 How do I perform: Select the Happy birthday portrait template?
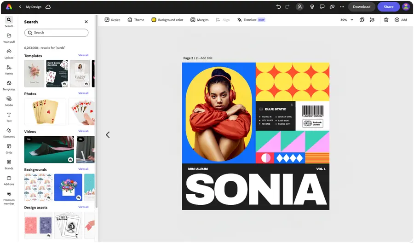[80, 74]
